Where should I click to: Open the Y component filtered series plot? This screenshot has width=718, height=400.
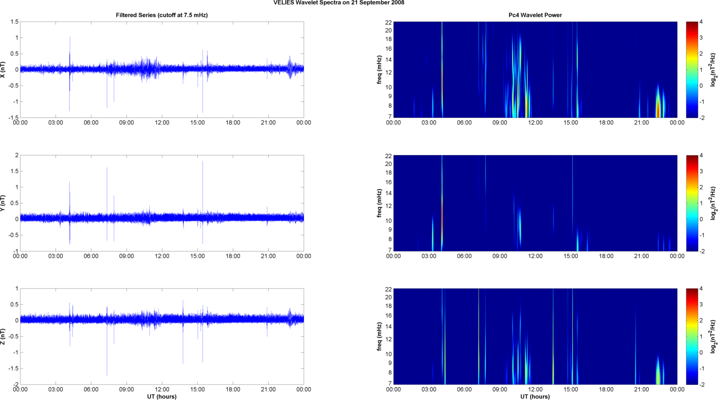coord(162,203)
